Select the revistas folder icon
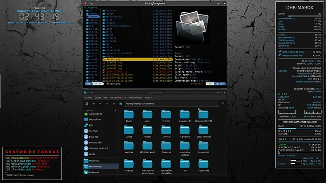Screen dimensions: 326x183 coord(129,145)
